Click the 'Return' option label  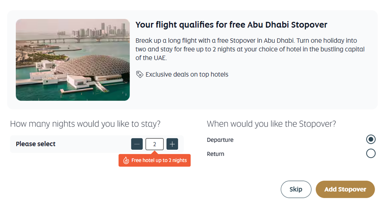click(x=215, y=154)
